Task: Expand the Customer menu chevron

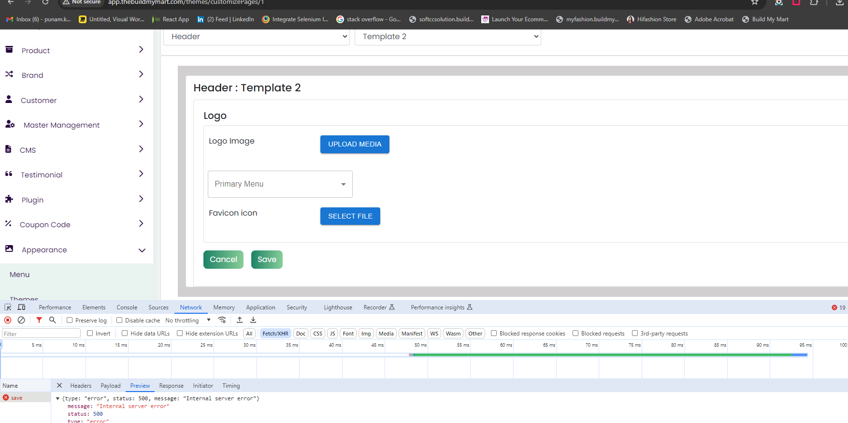Action: coord(141,99)
